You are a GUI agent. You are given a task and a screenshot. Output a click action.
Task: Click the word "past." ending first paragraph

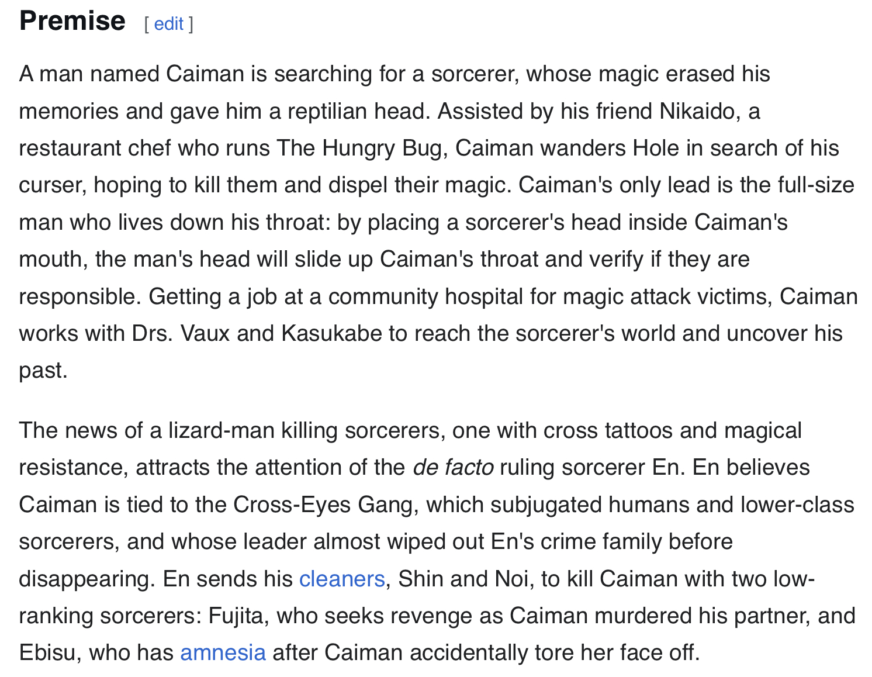pos(43,370)
